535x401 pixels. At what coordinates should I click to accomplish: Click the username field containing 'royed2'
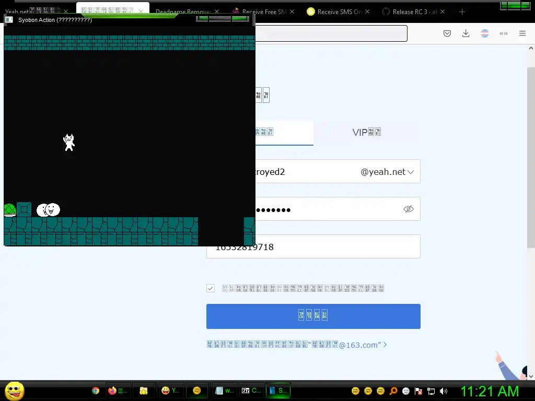pos(338,171)
